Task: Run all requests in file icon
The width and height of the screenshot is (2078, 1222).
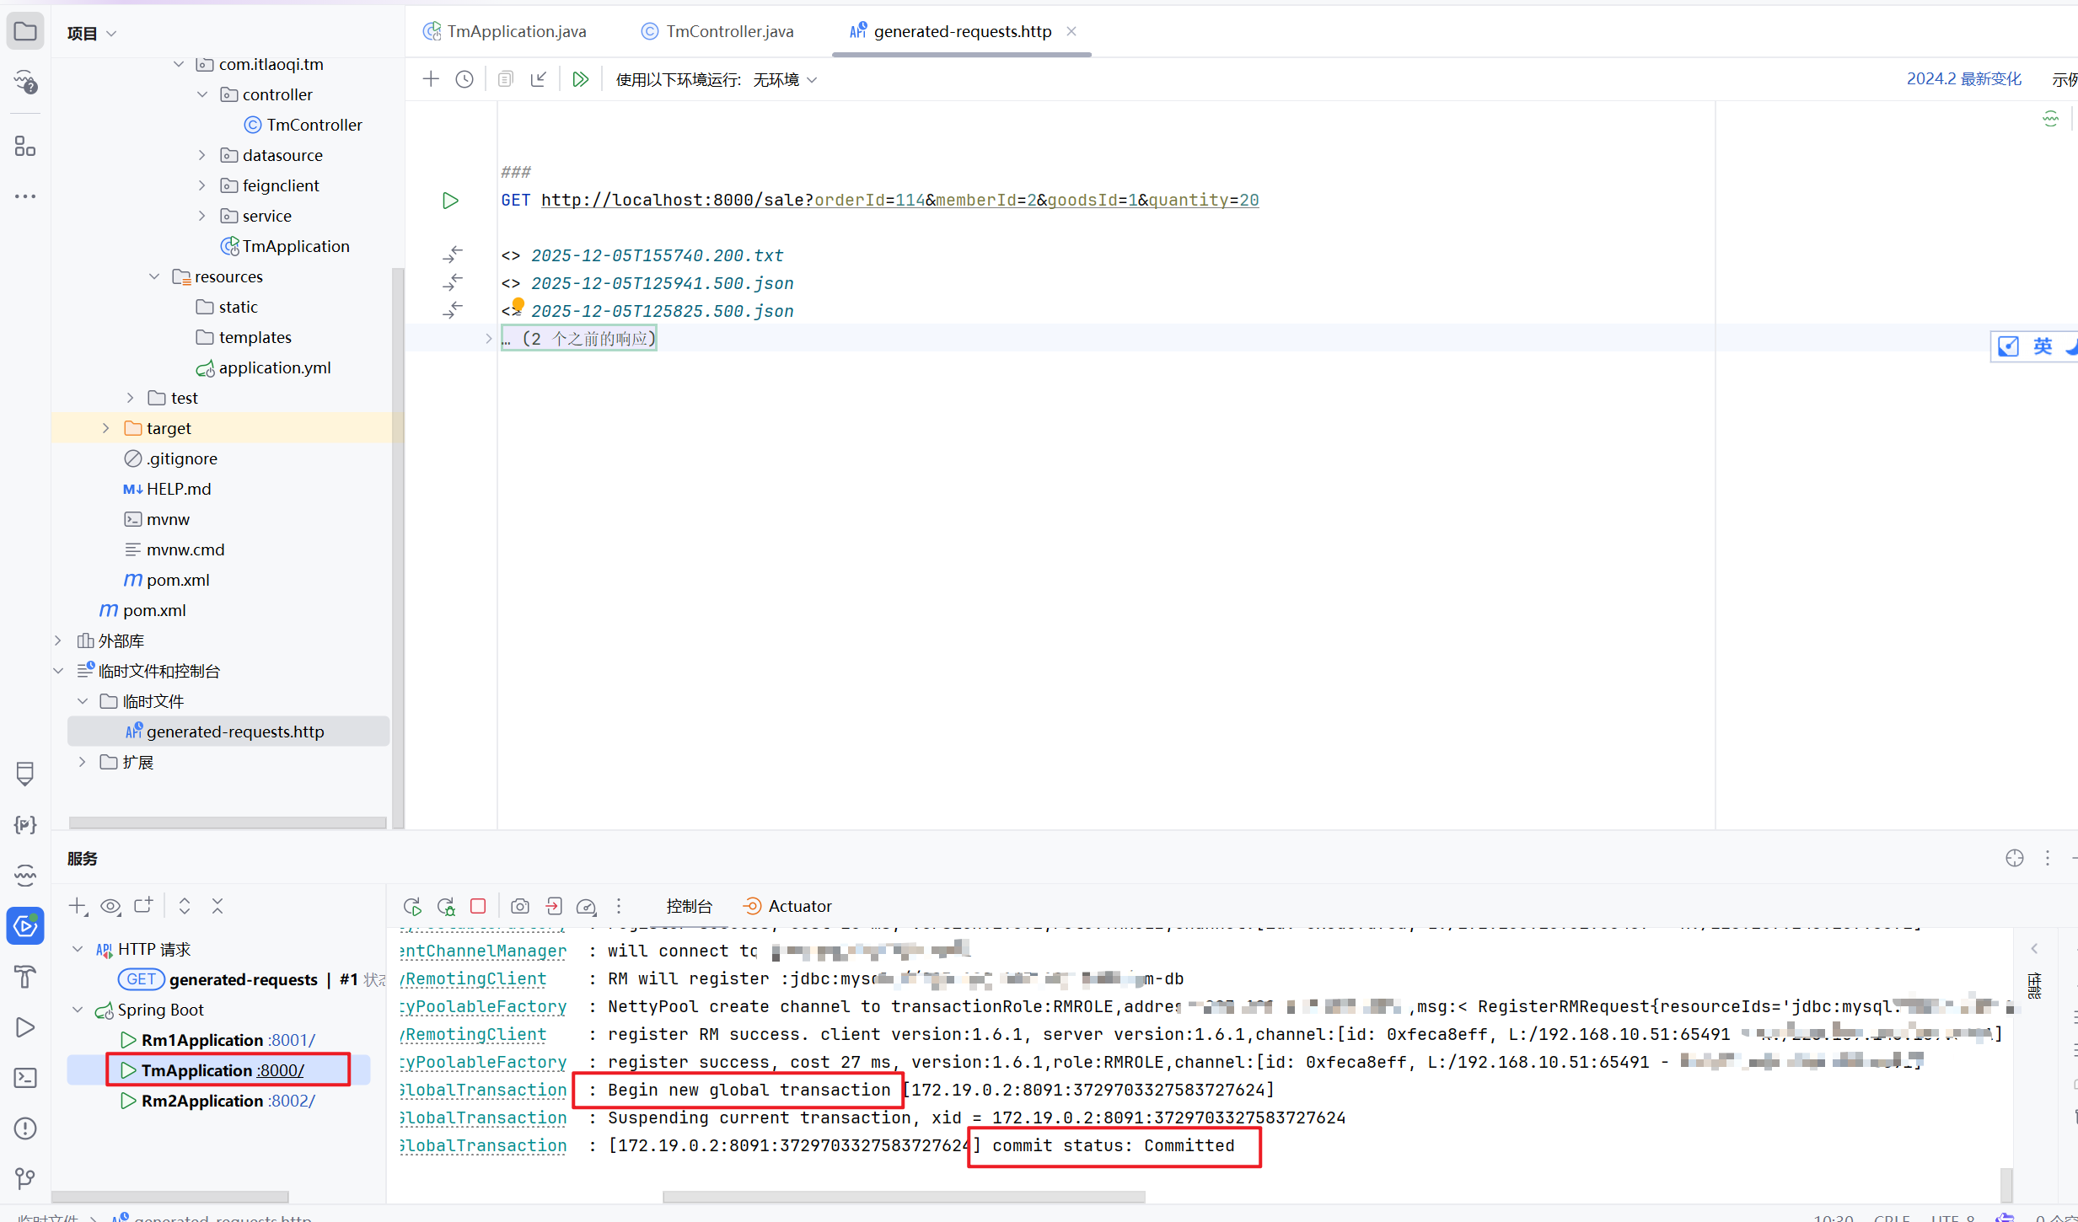Action: coord(580,79)
